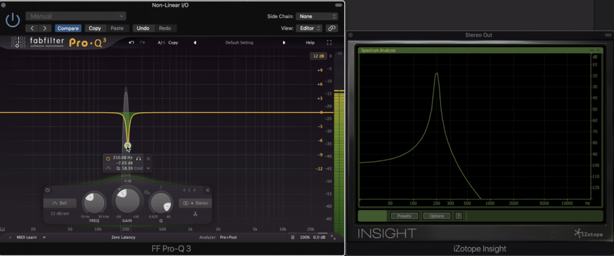Click the Gain-Q interaction icon

[147, 192]
